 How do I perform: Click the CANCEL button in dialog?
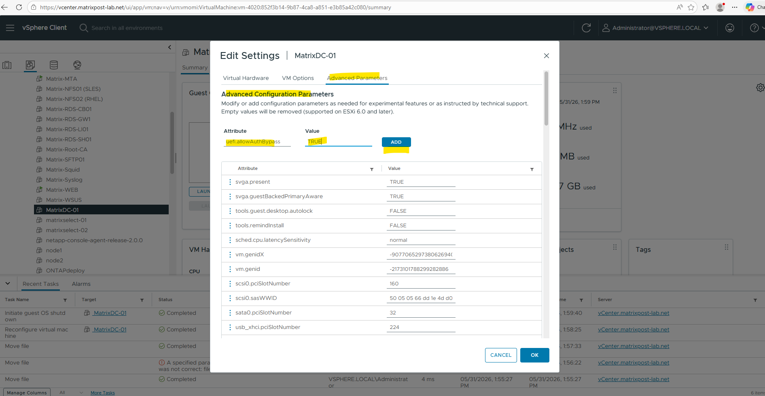click(x=501, y=355)
